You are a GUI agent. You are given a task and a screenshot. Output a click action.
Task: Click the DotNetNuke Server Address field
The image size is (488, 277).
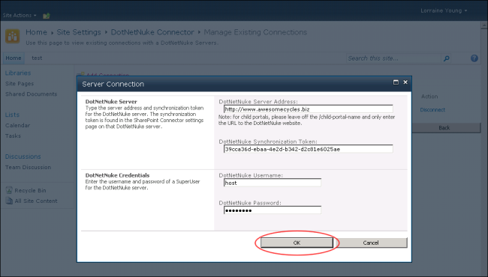[308, 109]
